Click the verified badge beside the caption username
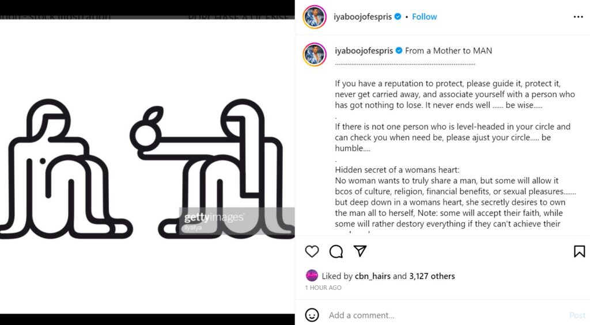The height and width of the screenshot is (325, 590). [x=398, y=51]
